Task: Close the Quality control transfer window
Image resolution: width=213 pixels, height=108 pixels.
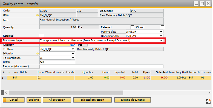Action: point(208,3)
